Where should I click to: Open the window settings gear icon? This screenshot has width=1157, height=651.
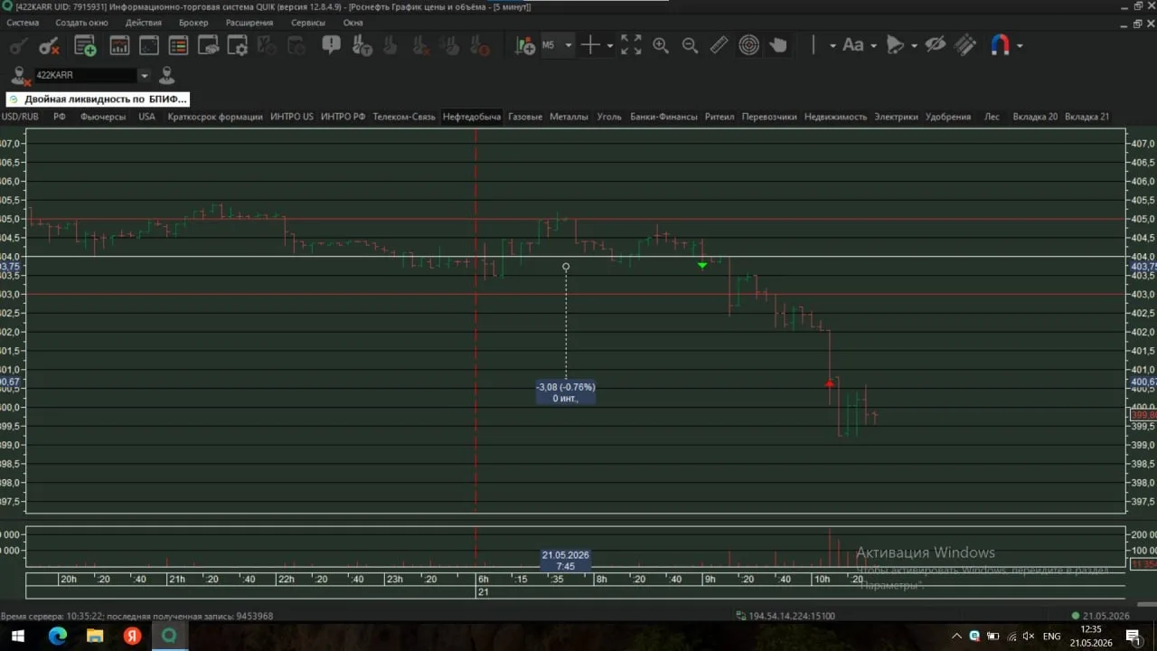[x=238, y=45]
